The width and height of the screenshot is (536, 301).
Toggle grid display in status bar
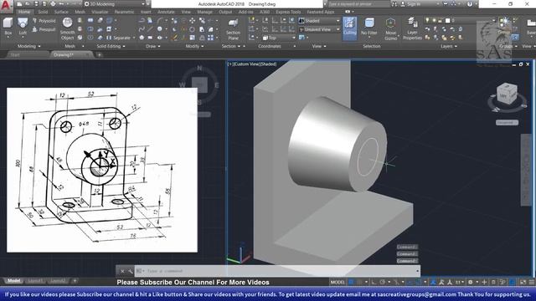click(x=351, y=283)
